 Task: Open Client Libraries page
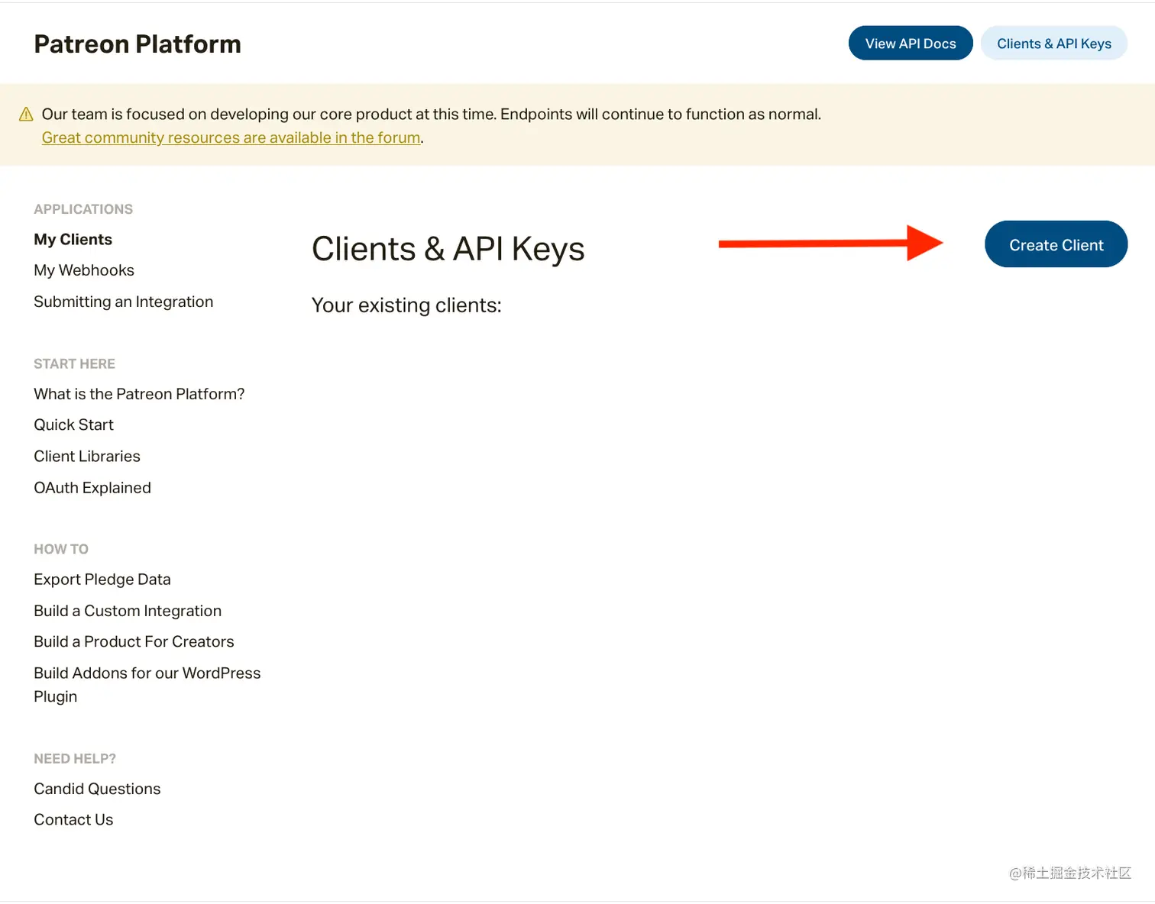tap(87, 457)
